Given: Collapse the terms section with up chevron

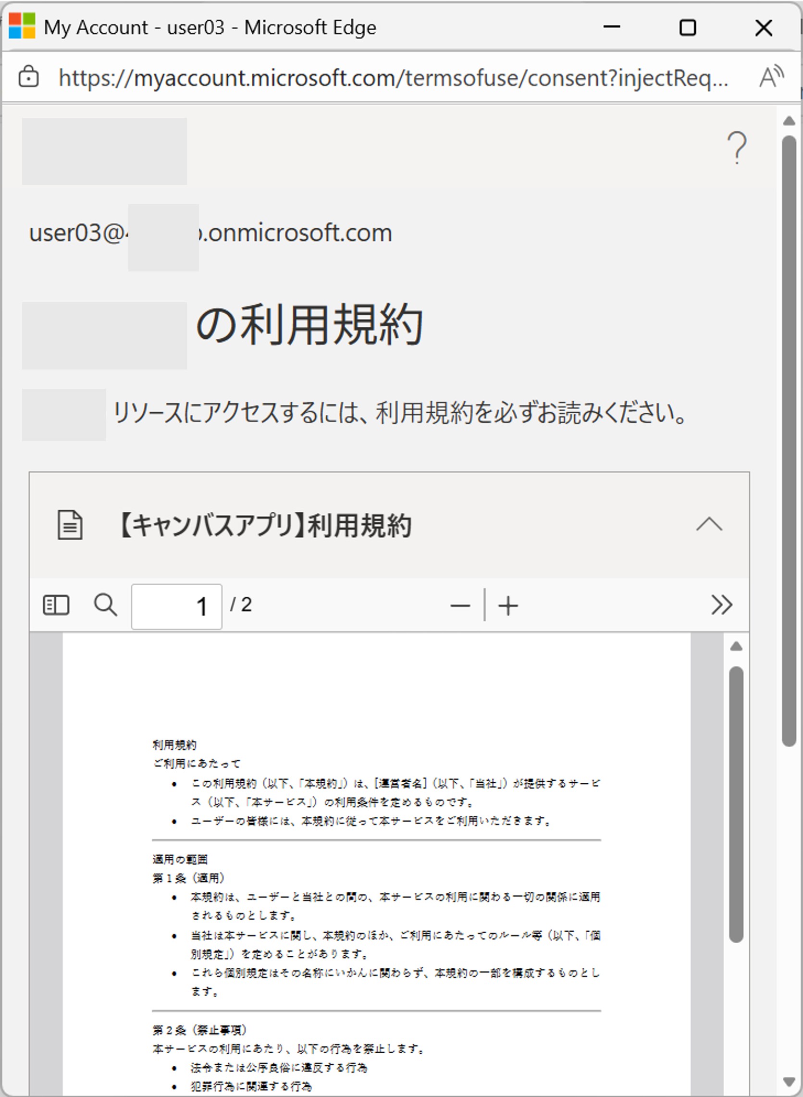Looking at the screenshot, I should [x=709, y=524].
